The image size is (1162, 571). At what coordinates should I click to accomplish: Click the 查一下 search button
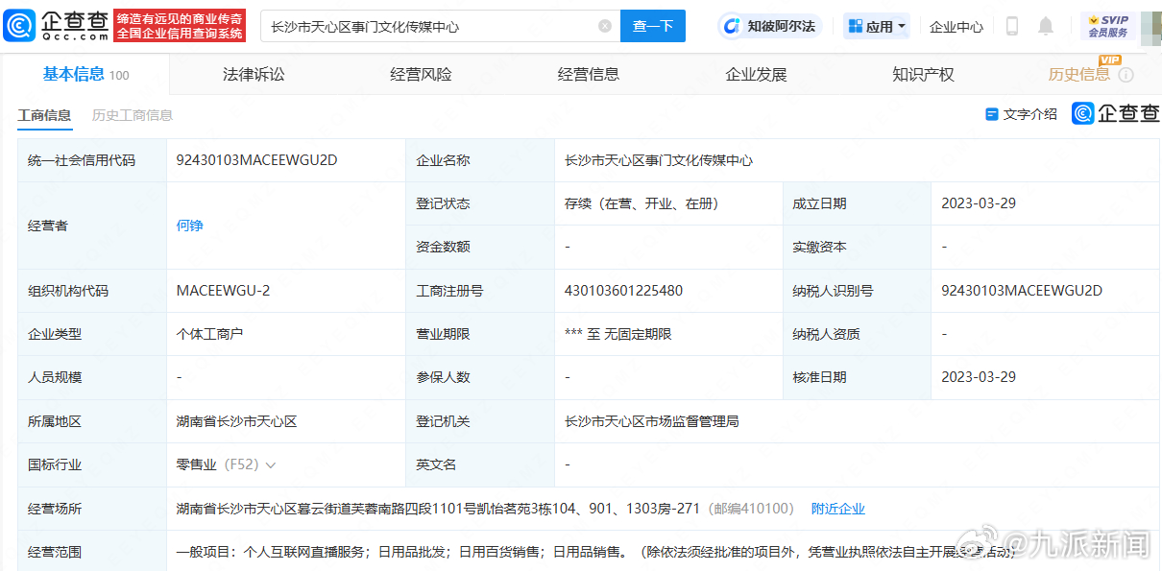[x=653, y=26]
